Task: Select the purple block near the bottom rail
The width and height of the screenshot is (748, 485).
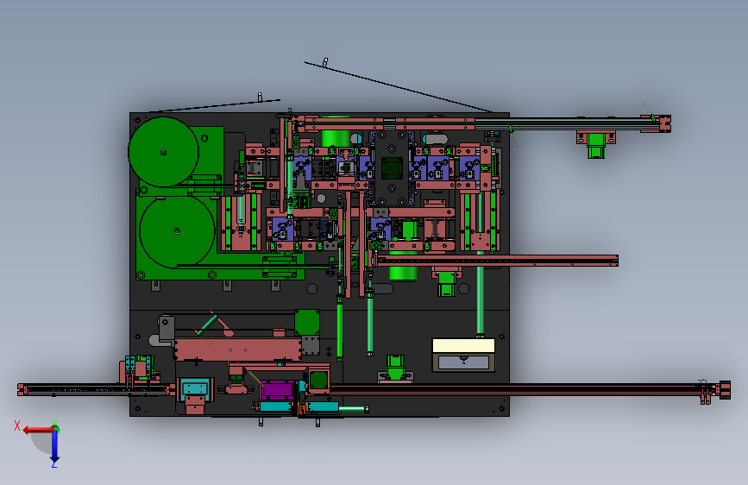Action: pyautogui.click(x=277, y=390)
